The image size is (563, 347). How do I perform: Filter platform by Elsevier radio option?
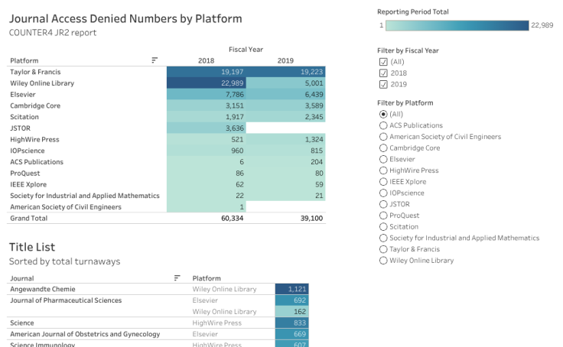tap(383, 159)
